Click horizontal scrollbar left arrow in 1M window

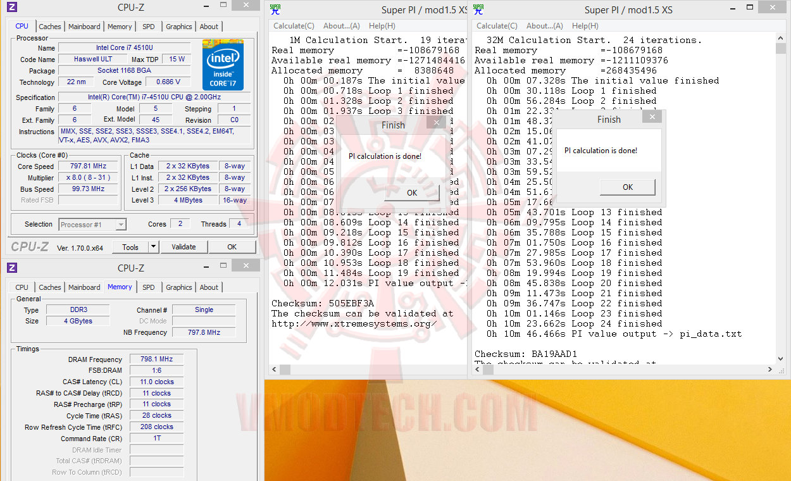click(274, 370)
